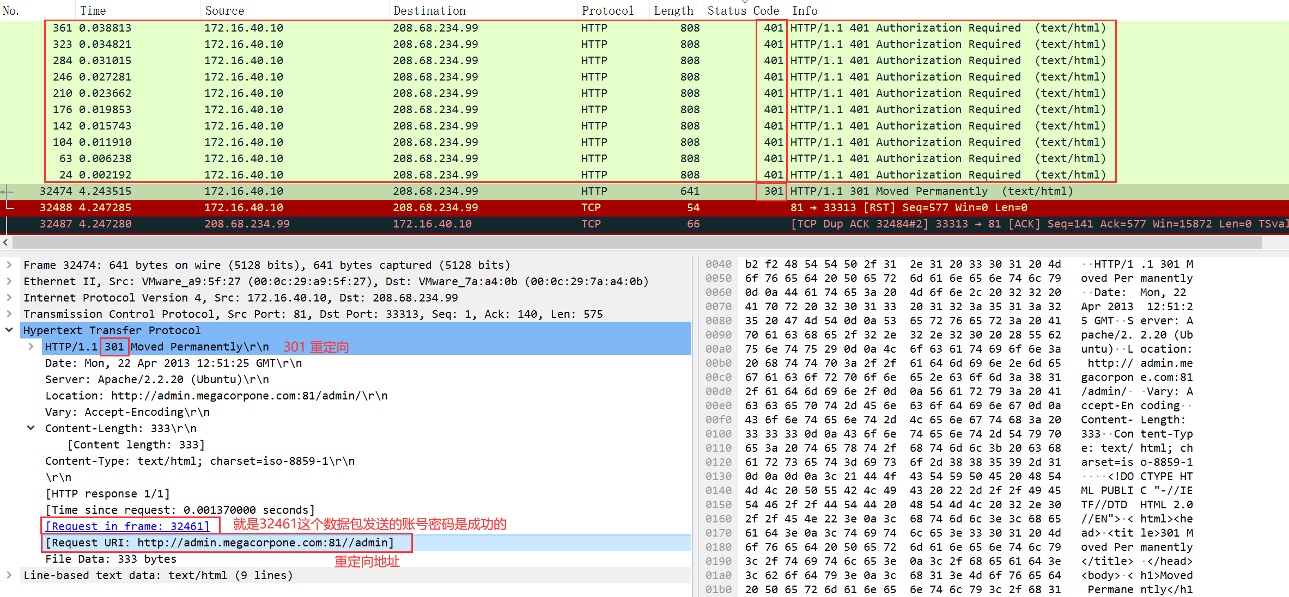
Task: Select the Request URI detail line
Action: tap(220, 543)
